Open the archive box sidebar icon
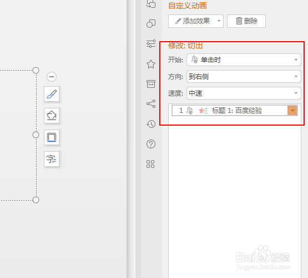This screenshot has width=308, height=278. pos(151,84)
